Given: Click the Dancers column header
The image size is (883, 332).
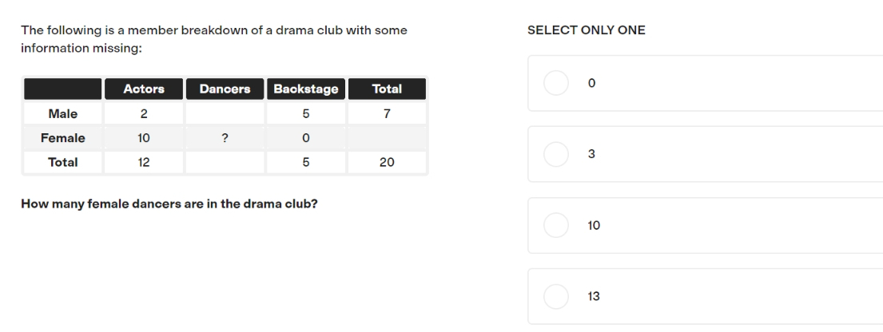Looking at the screenshot, I should click(225, 89).
